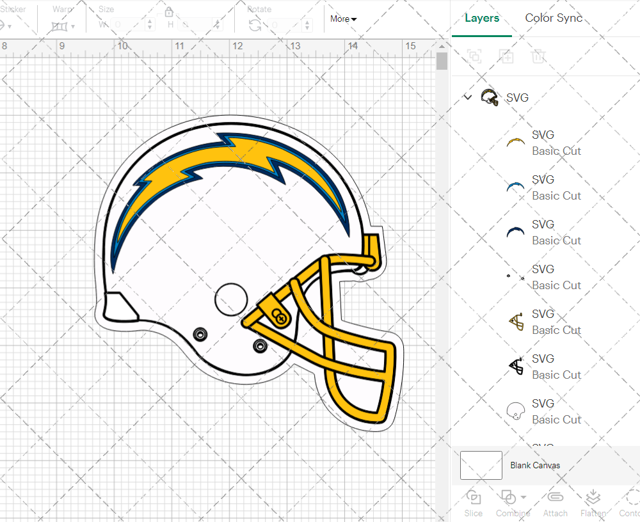Click the rotate value stepper arrows
The image size is (640, 522).
[308, 25]
